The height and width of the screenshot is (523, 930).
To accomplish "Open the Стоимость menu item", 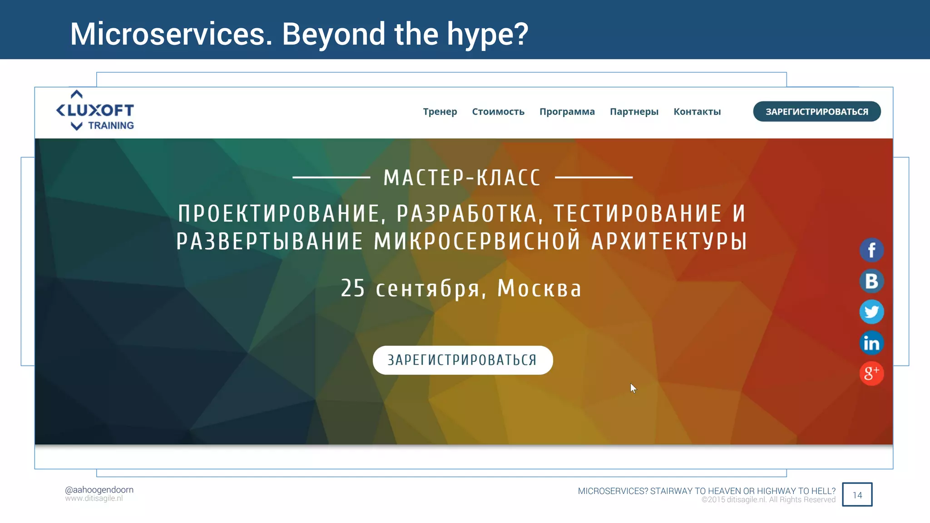I will tap(498, 112).
